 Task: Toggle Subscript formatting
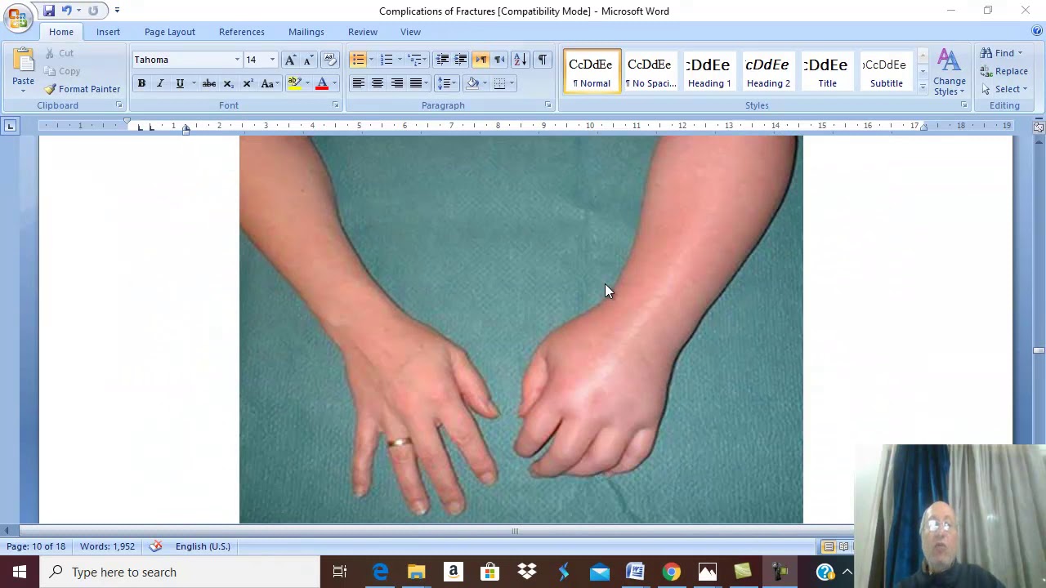[x=229, y=83]
